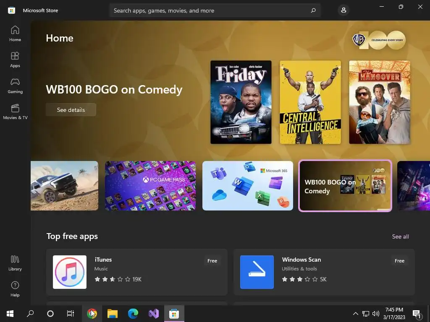Click Windows Scan star rating 5K
This screenshot has width=430, height=322.
pos(304,279)
